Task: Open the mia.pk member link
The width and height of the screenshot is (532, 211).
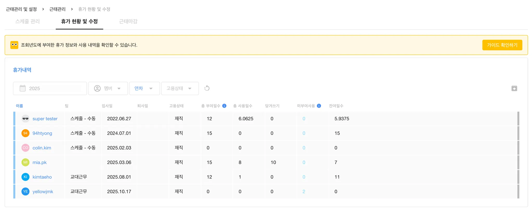Action: pos(39,162)
